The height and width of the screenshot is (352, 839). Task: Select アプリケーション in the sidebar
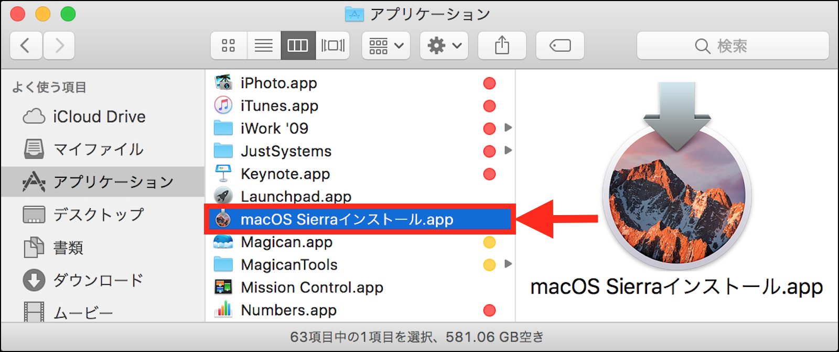pos(103,182)
